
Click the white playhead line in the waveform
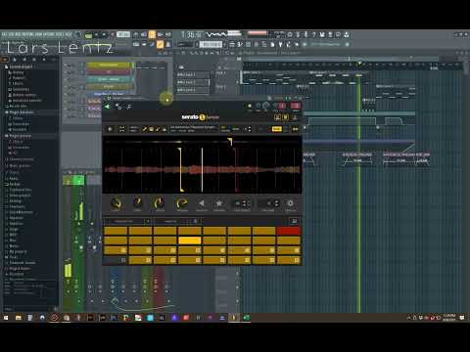coord(202,169)
